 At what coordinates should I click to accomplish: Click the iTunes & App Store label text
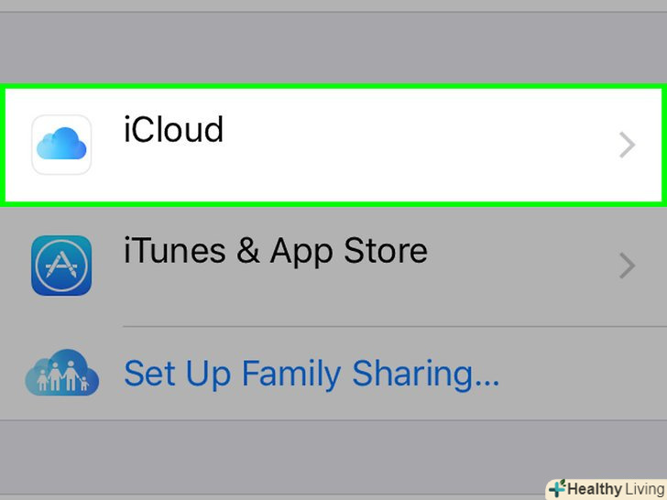(x=275, y=251)
